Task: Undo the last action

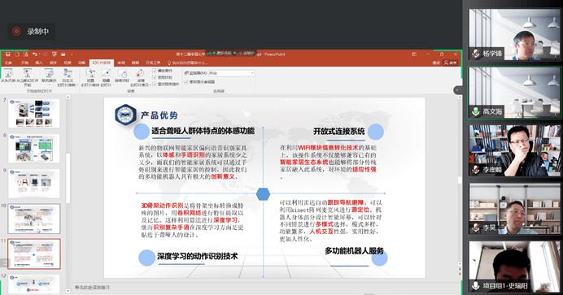Action: pyautogui.click(x=34, y=54)
